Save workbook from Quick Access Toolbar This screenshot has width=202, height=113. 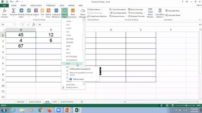[x=7, y=2]
